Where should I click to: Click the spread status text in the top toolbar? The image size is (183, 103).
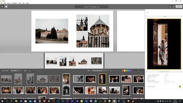[91, 7]
